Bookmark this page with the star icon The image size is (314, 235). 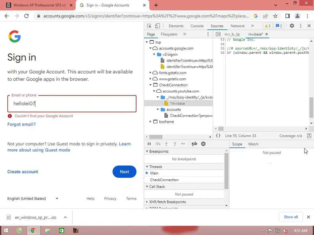pos(275,16)
